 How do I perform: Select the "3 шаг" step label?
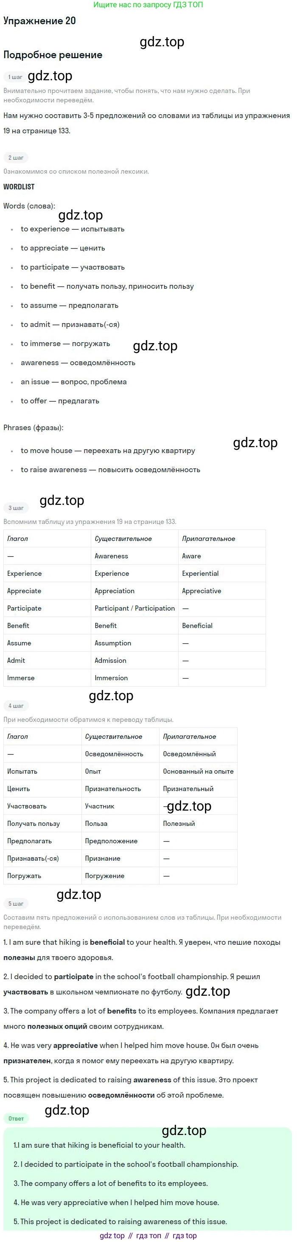tap(16, 508)
